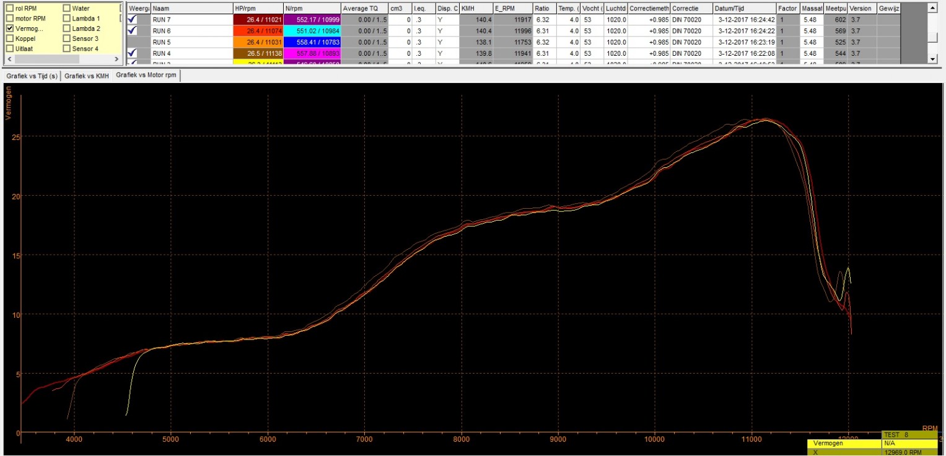This screenshot has height=456, width=946.
Task: Enable the rol RPM checkbox
Action: [x=9, y=9]
